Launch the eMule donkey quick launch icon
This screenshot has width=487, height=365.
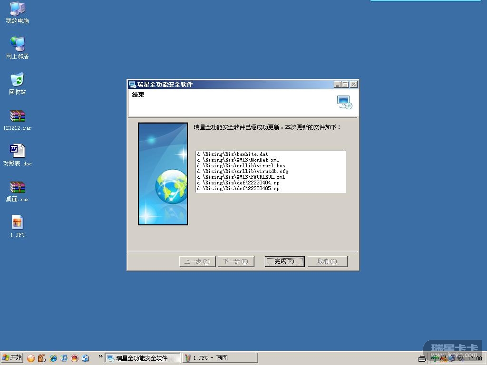click(x=42, y=358)
